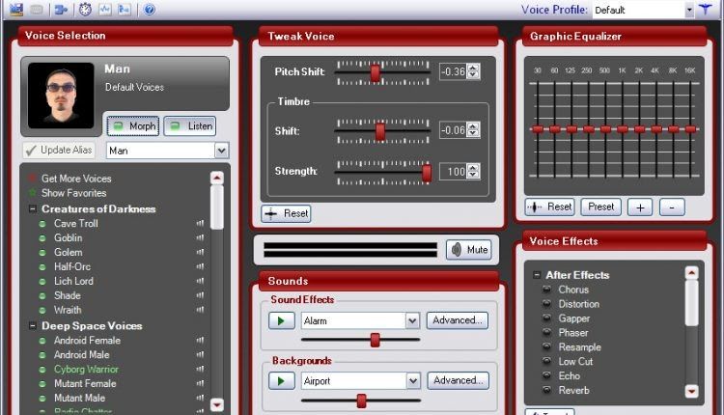Click the plug-in icon in the top toolbar
This screenshot has height=415, width=724.
click(61, 10)
